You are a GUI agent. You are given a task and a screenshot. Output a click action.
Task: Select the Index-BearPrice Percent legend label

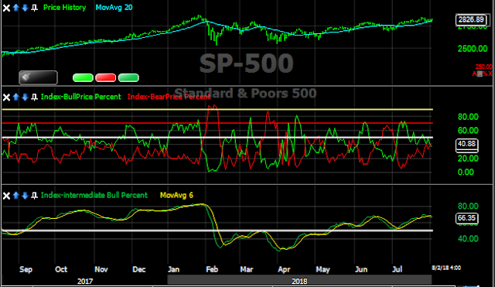pyautogui.click(x=169, y=97)
